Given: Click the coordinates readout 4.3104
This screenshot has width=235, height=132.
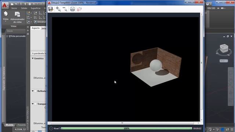Looking at the screenshot, I should [20, 129].
